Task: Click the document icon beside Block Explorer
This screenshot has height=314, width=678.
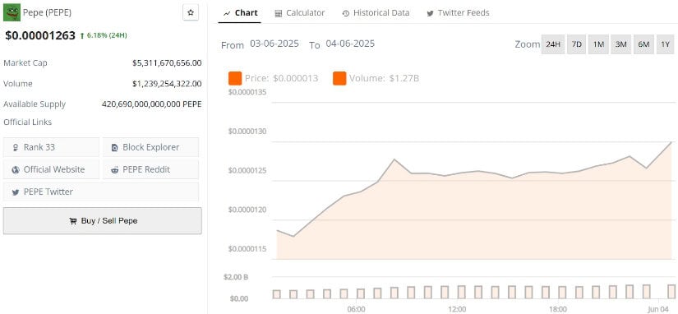Action: 114,148
